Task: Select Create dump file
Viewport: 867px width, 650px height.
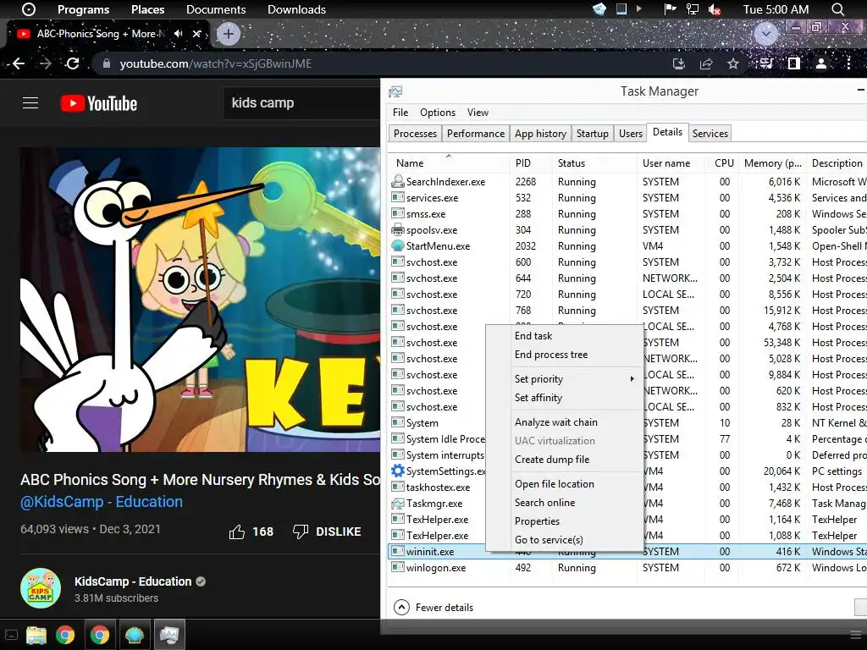Action: 564,460
